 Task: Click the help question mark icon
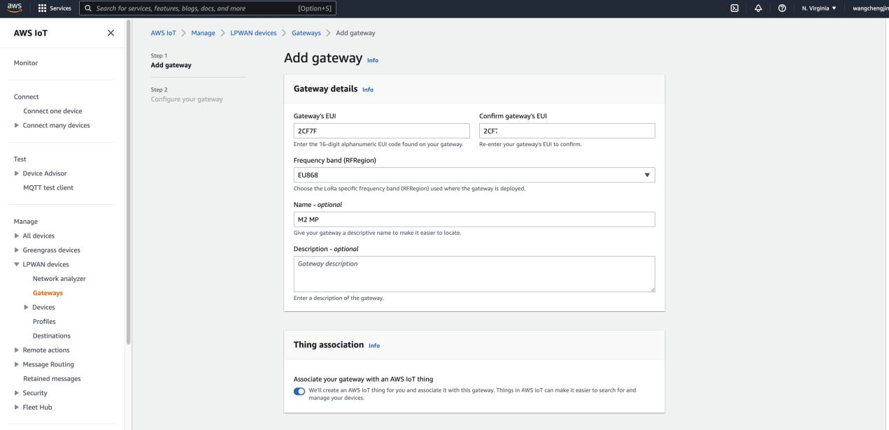point(781,8)
